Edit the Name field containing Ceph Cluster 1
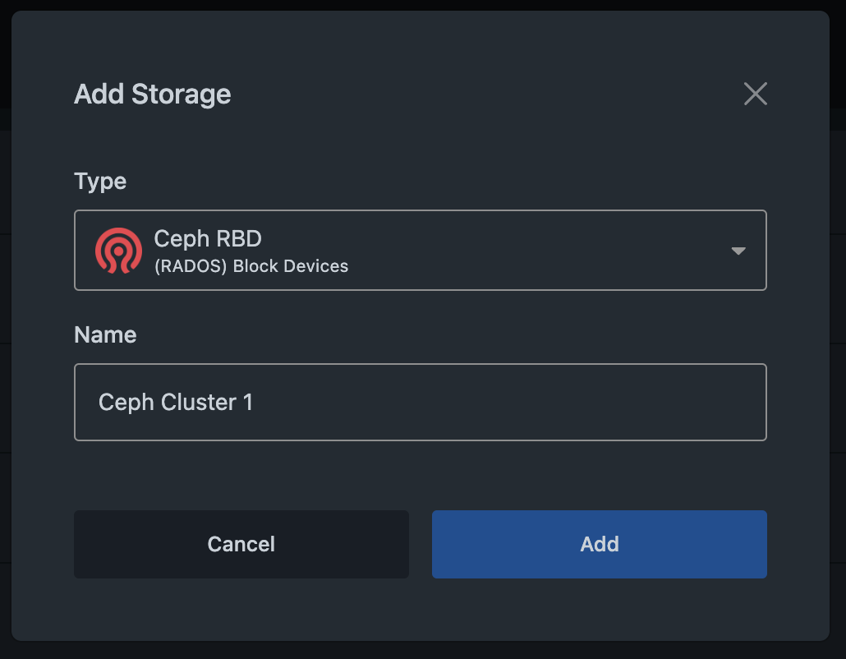This screenshot has height=659, width=846. [421, 402]
